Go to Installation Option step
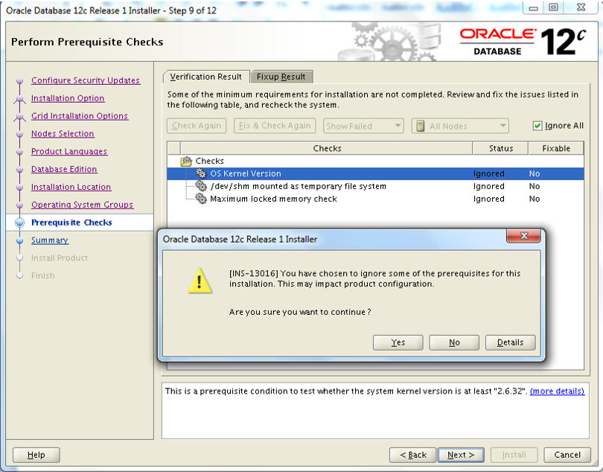603x472 pixels. pyautogui.click(x=68, y=98)
